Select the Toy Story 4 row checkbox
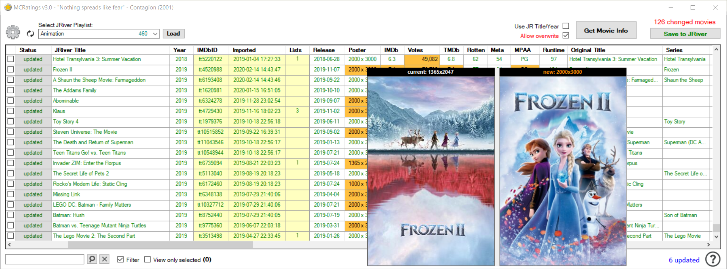This screenshot has height=269, width=727. point(11,122)
